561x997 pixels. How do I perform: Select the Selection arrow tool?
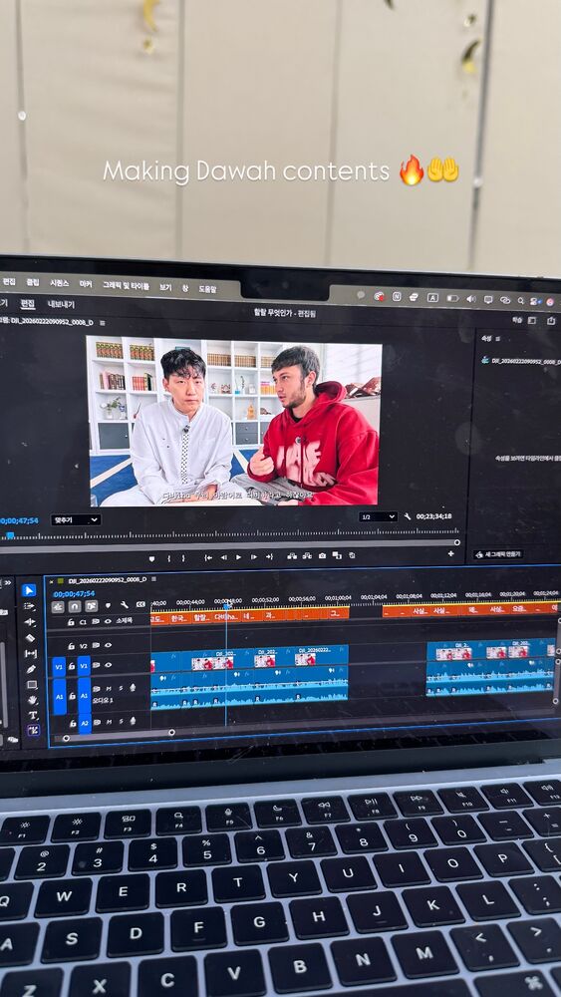[29, 590]
